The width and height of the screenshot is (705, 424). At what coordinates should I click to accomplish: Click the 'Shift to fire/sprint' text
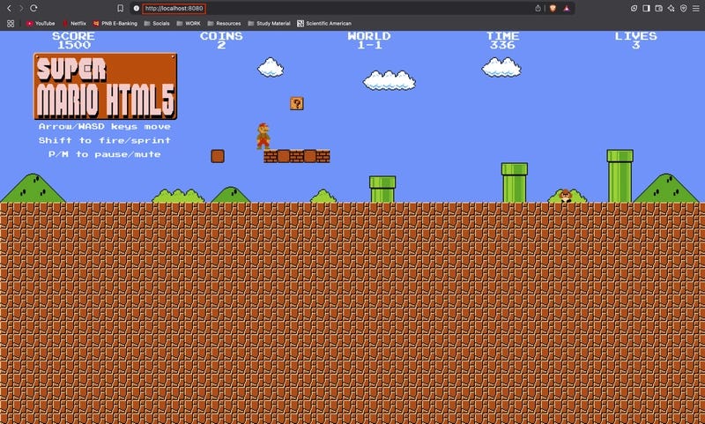(105, 140)
